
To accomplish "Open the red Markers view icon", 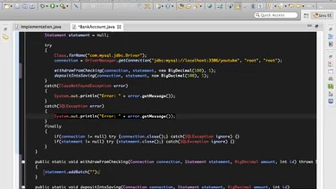I will [x=331, y=64].
